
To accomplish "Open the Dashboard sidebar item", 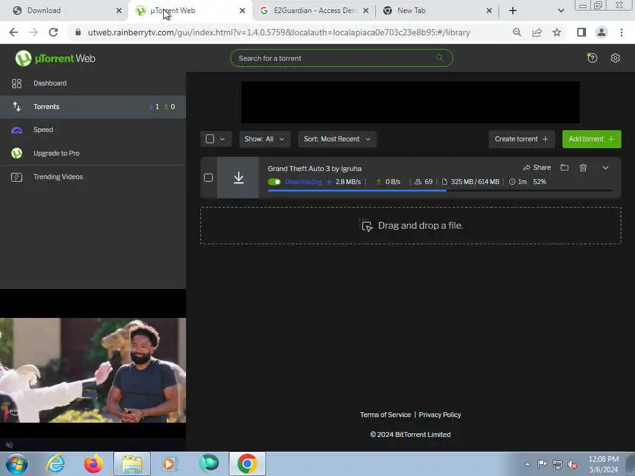I will coord(93,83).
